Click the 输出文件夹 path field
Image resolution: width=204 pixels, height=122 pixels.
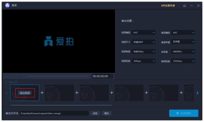(x=54, y=113)
